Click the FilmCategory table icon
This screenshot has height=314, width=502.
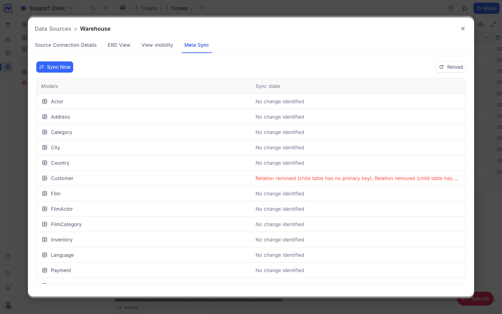(45, 224)
